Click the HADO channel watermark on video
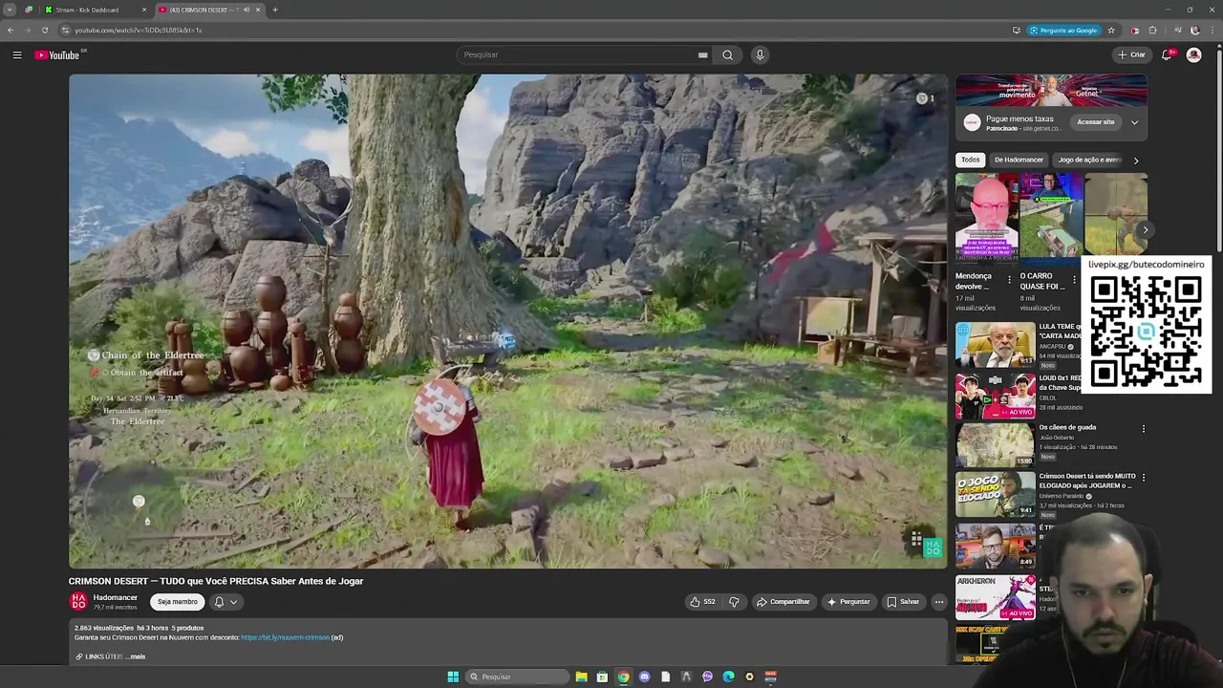 click(933, 548)
